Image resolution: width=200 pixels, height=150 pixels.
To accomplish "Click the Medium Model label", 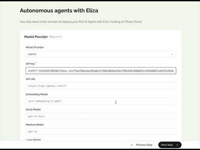I will tap(35, 125).
